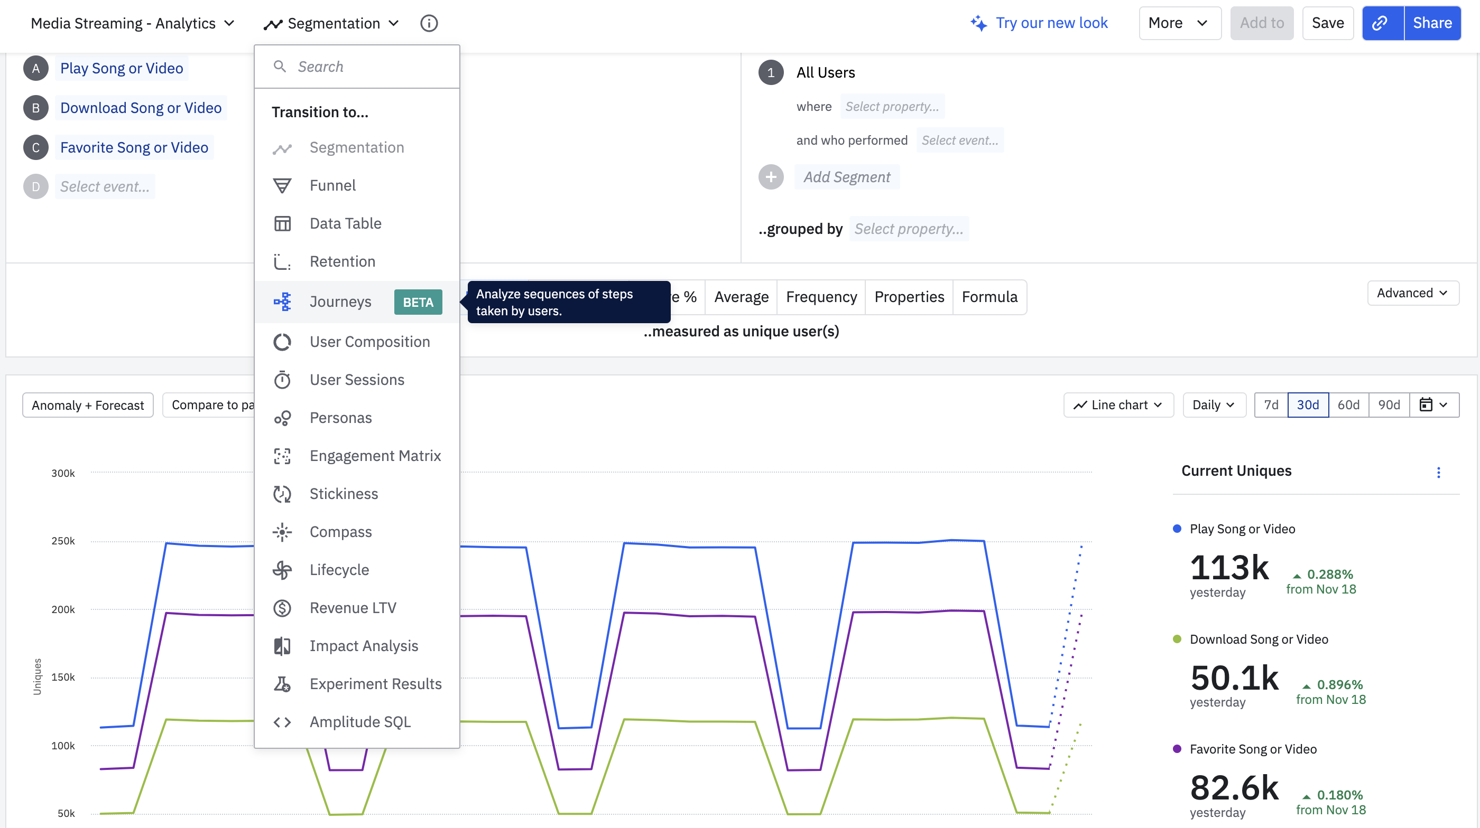Click the Compass chart icon

coord(282,532)
